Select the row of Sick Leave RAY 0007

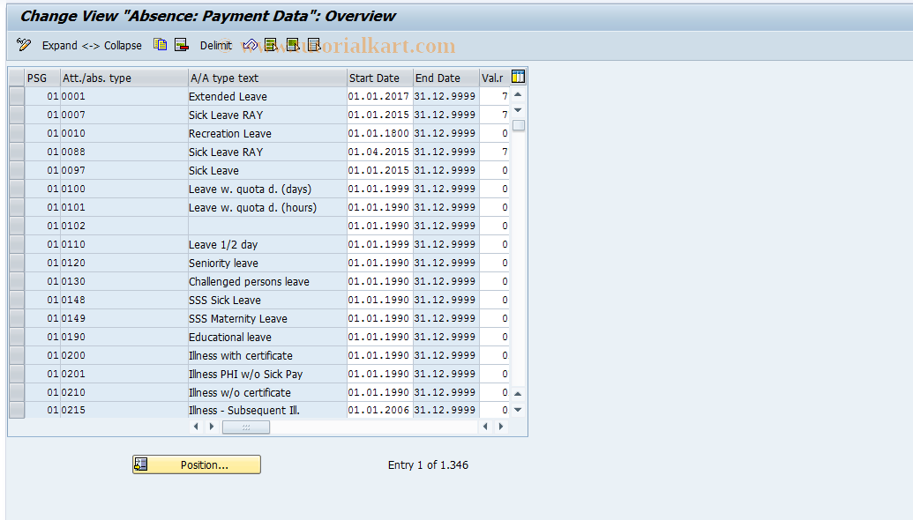click(17, 115)
